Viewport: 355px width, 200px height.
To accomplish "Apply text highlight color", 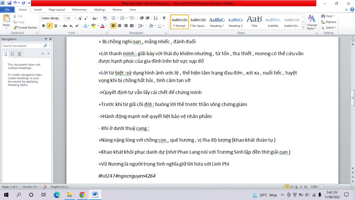I will click(x=93, y=26).
